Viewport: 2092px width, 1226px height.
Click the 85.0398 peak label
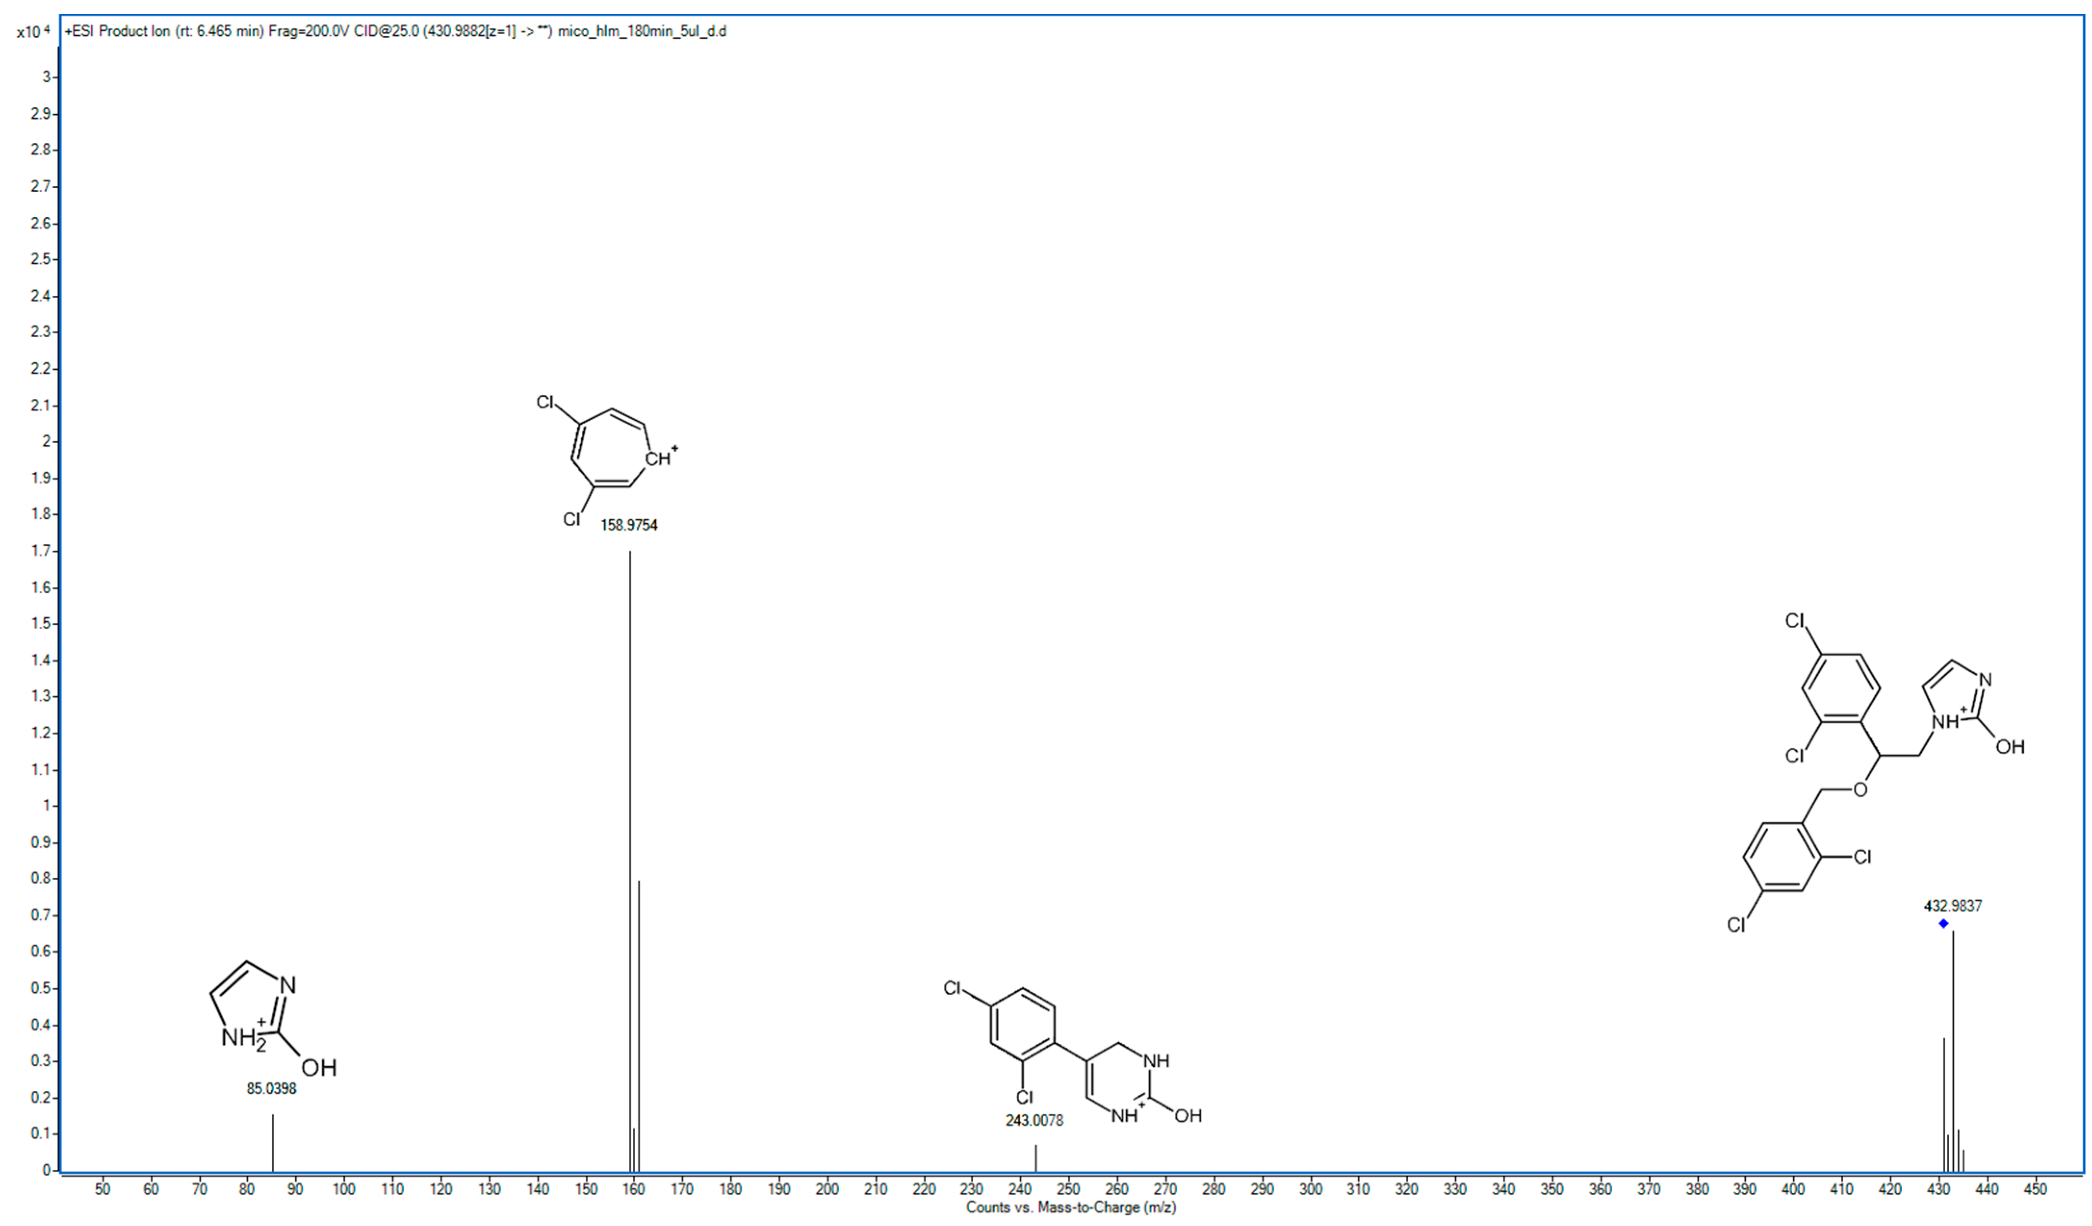pos(271,1087)
